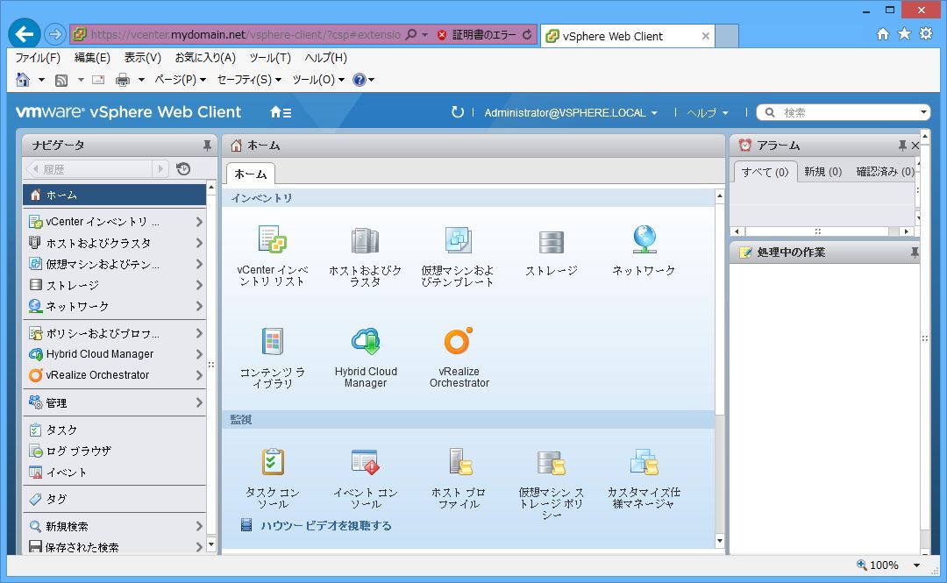
Task: Open the Content Library icon
Action: pos(273,341)
